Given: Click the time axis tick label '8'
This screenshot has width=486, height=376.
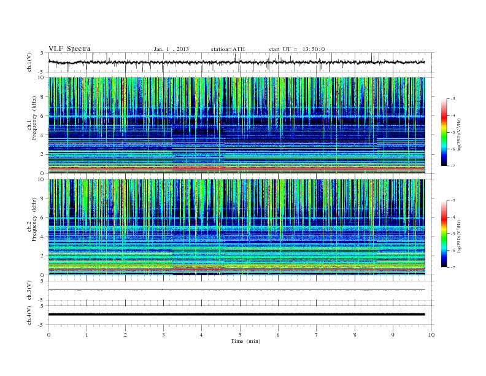Looking at the screenshot, I should (x=355, y=335).
